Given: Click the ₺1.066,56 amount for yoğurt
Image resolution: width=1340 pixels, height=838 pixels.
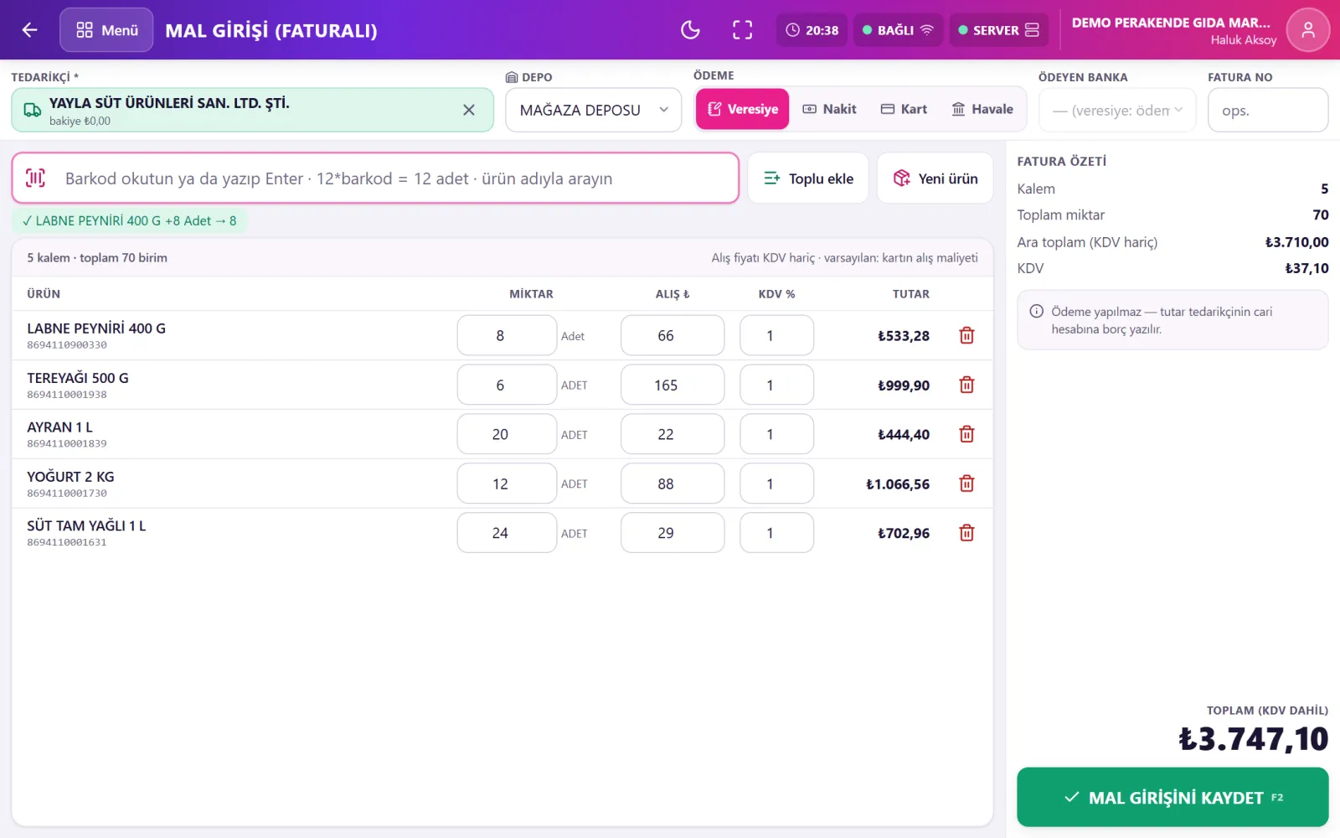Looking at the screenshot, I should [x=898, y=484].
